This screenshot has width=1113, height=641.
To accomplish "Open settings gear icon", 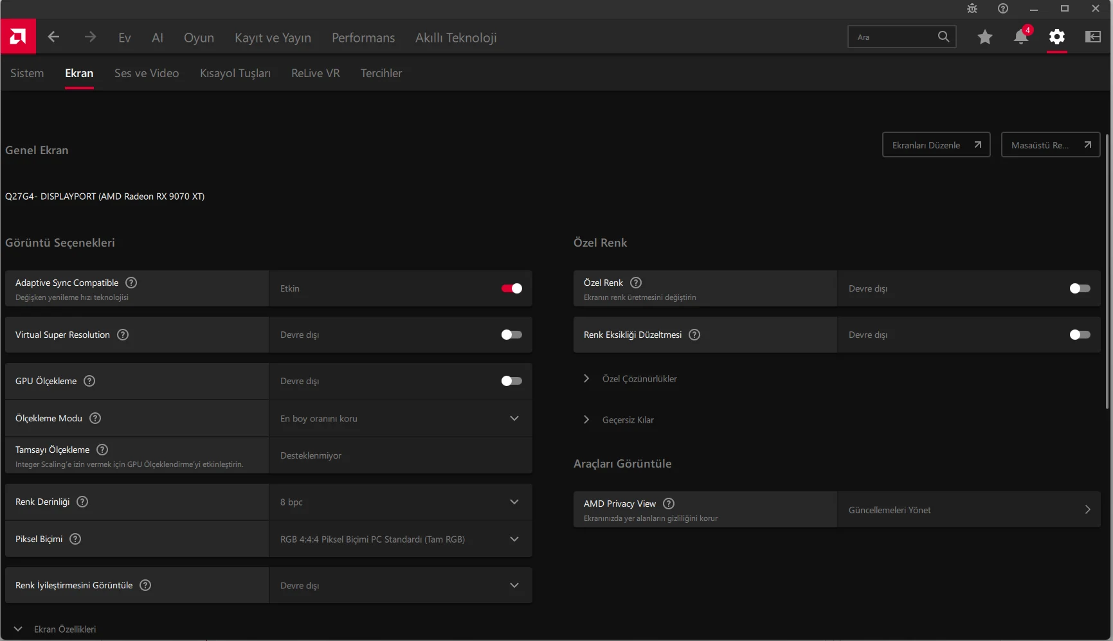I will pos(1057,37).
